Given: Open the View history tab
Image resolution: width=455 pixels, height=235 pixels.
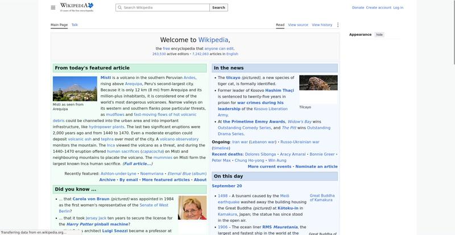Looking at the screenshot, I should click(x=322, y=25).
